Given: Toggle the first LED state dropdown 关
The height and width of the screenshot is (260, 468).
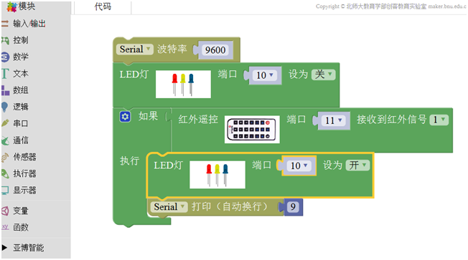Looking at the screenshot, I should (x=324, y=74).
